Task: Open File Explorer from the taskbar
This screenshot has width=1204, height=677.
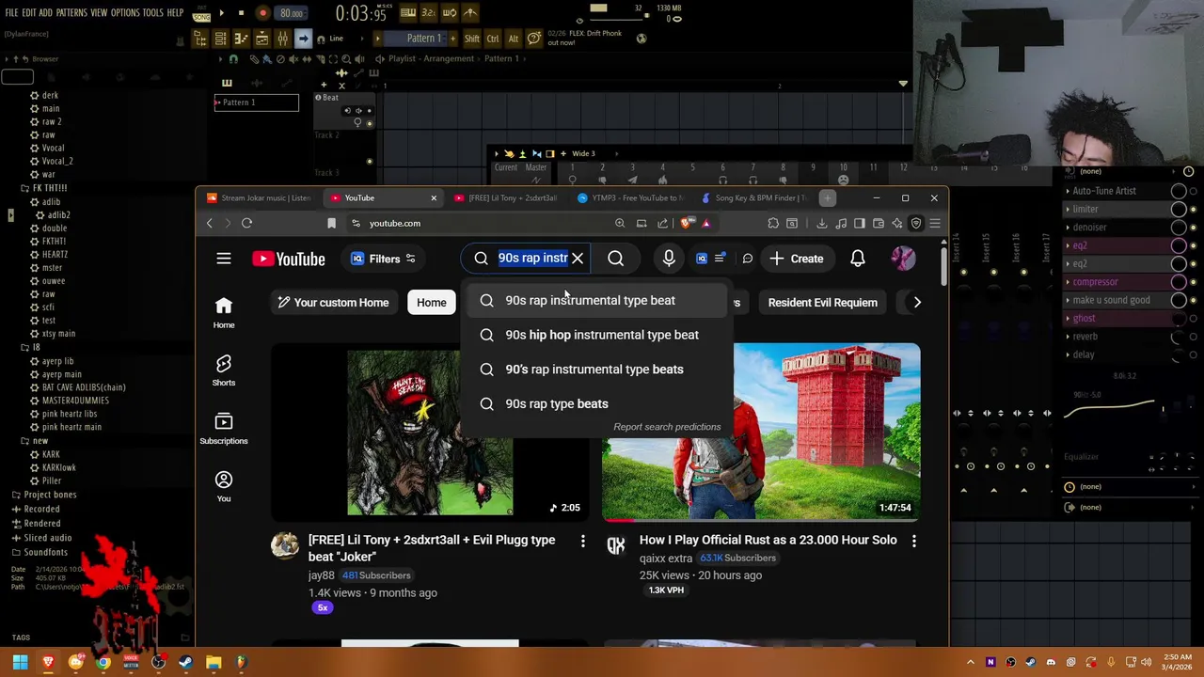Action: click(214, 662)
